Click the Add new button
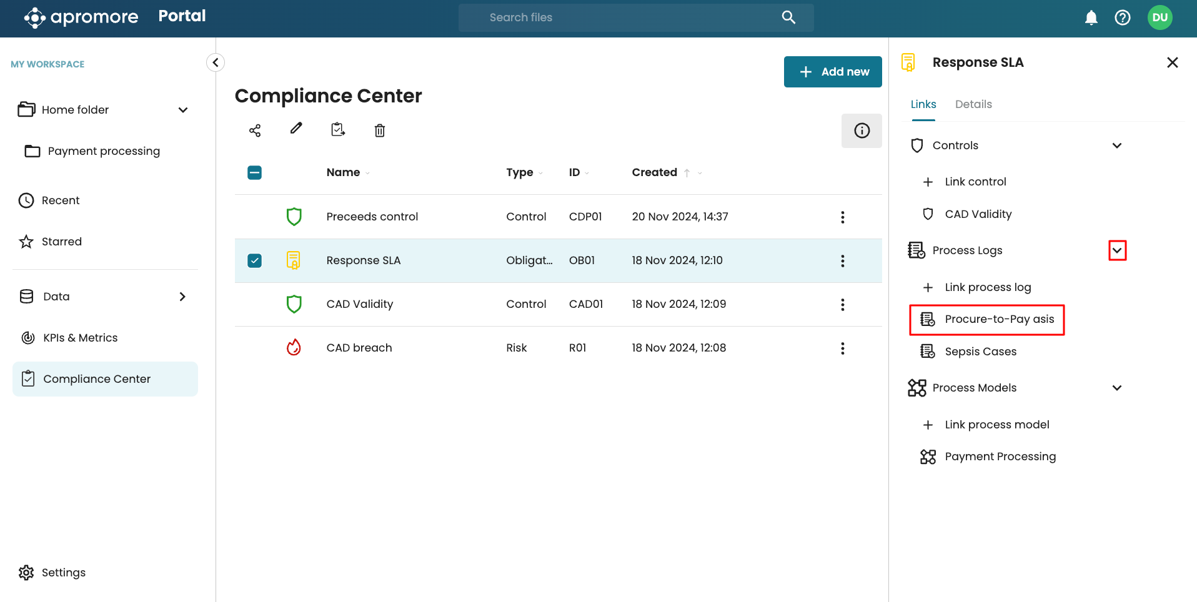Screen dimensions: 1197x602 (x=832, y=72)
